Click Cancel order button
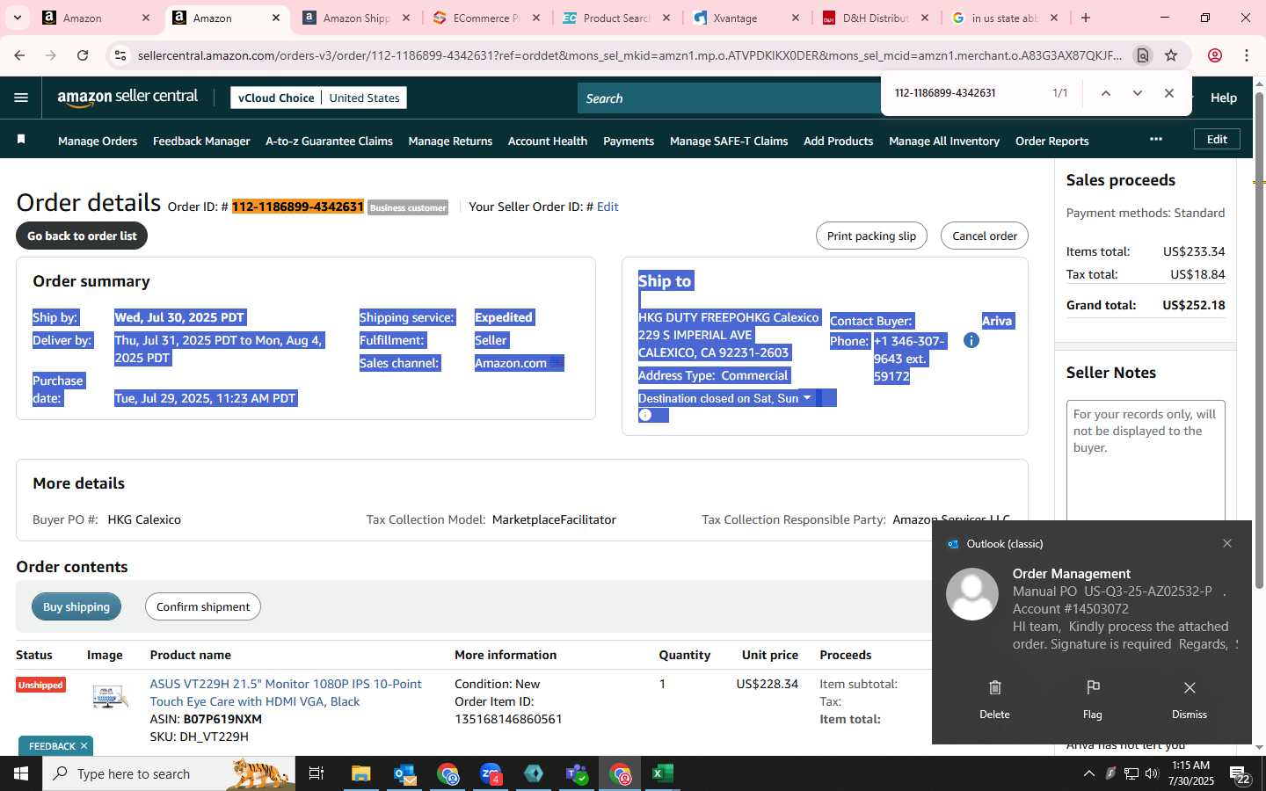 [x=985, y=236]
